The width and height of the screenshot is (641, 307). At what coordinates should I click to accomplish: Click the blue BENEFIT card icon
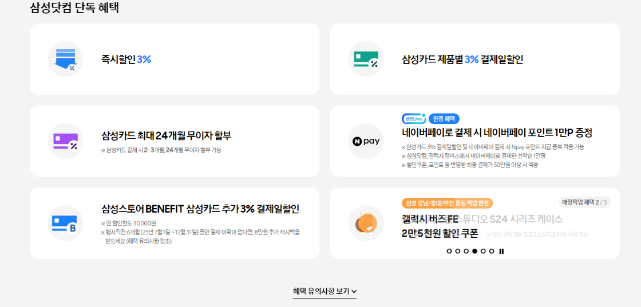click(x=65, y=224)
